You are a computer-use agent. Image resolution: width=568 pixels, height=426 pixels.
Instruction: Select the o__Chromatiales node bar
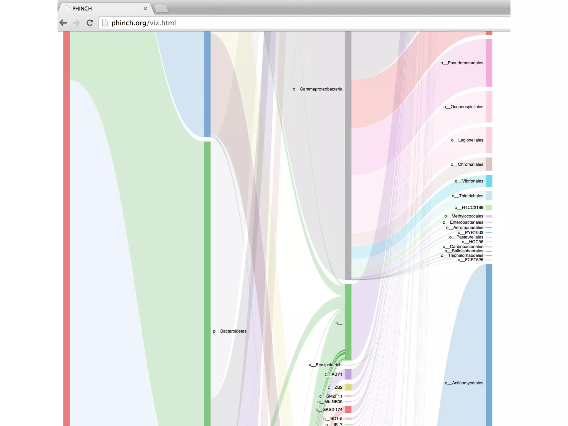489,164
